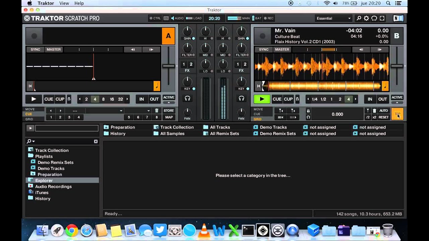The width and height of the screenshot is (429, 241).
Task: Show smaller loop sizes on Deck B
Action: 308,99
